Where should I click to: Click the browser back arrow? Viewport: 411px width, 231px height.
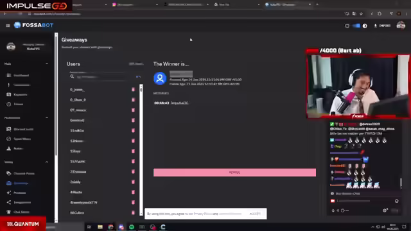5,13
